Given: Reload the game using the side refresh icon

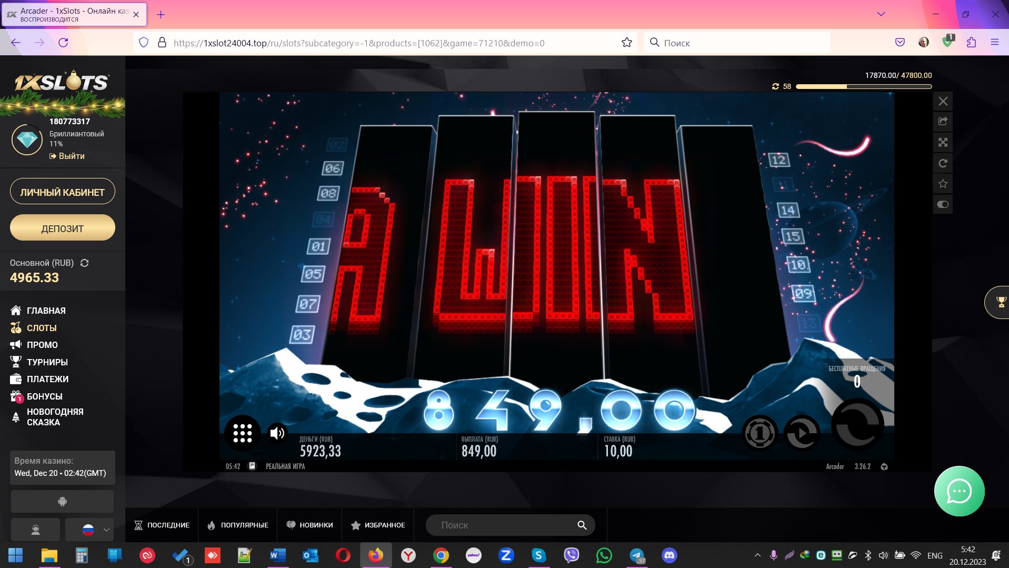Looking at the screenshot, I should tap(943, 163).
